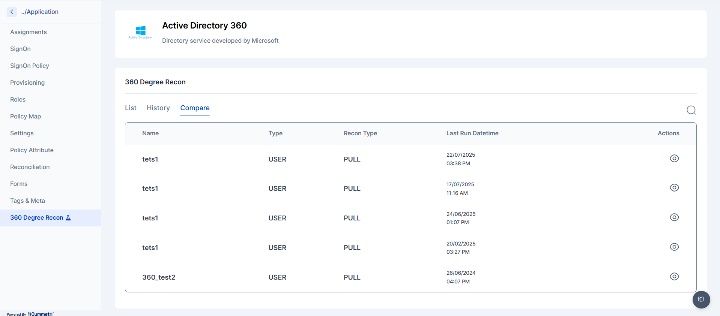
Task: Open the floating help book button
Action: pos(701,300)
